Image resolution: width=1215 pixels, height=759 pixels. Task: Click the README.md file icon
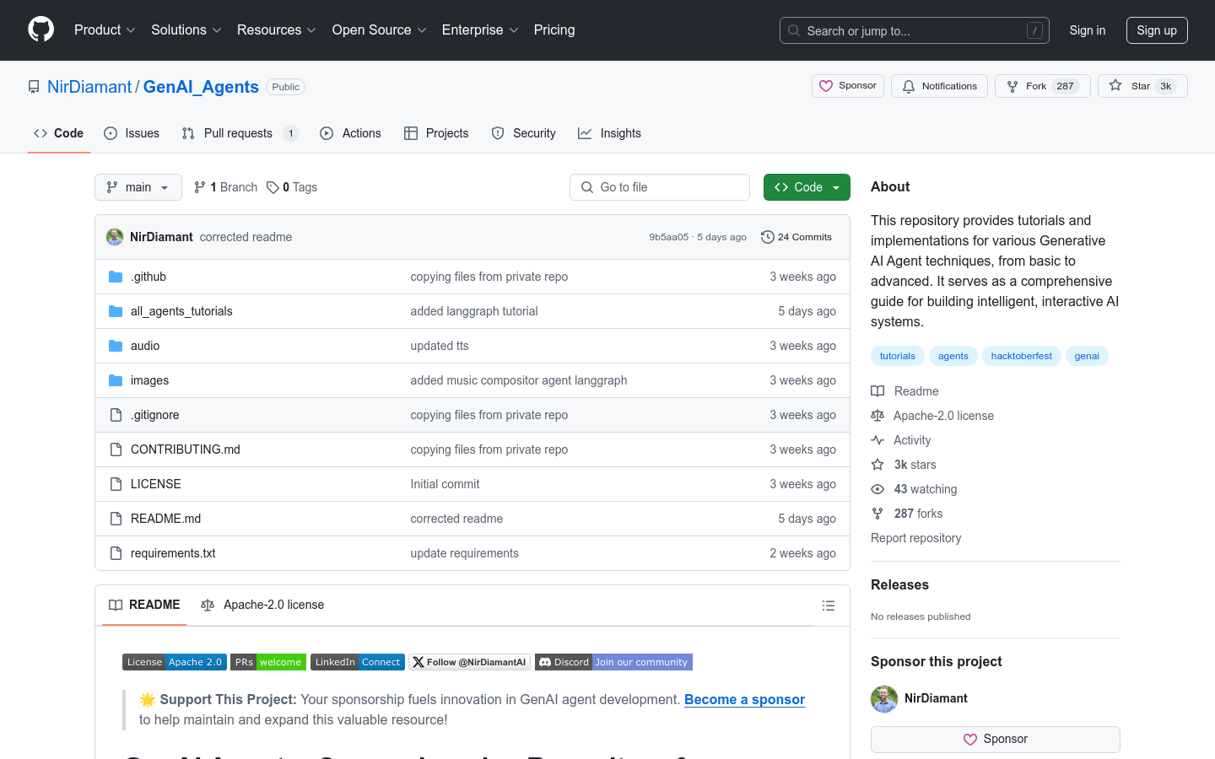coord(116,519)
